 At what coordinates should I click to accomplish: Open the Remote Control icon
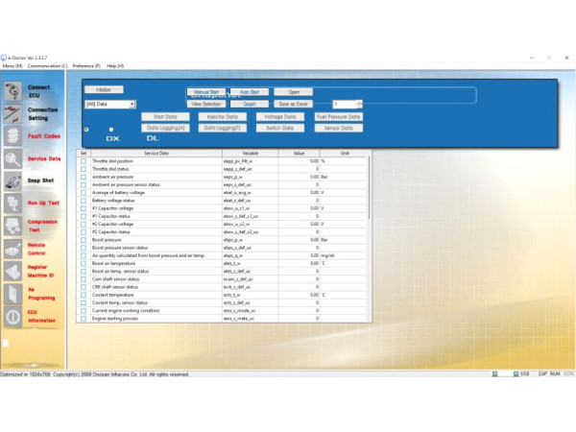pyautogui.click(x=12, y=248)
